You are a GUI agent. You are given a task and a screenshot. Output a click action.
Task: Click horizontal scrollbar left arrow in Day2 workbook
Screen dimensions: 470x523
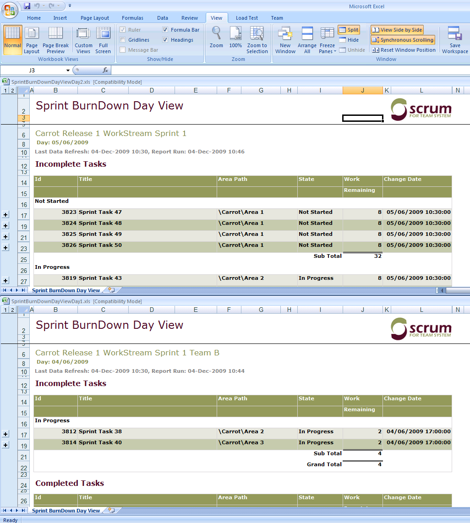[x=443, y=290]
